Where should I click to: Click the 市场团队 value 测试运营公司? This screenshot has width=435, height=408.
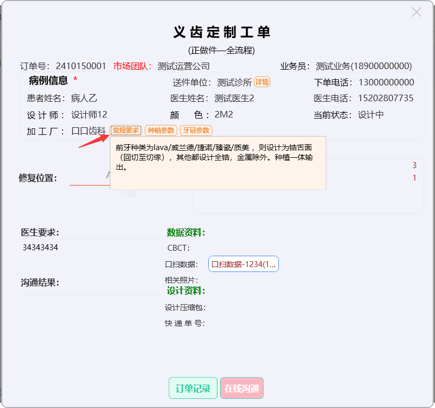pyautogui.click(x=183, y=66)
